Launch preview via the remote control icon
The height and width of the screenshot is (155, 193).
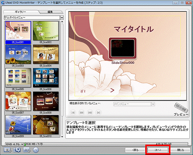pyautogui.click(x=181, y=107)
